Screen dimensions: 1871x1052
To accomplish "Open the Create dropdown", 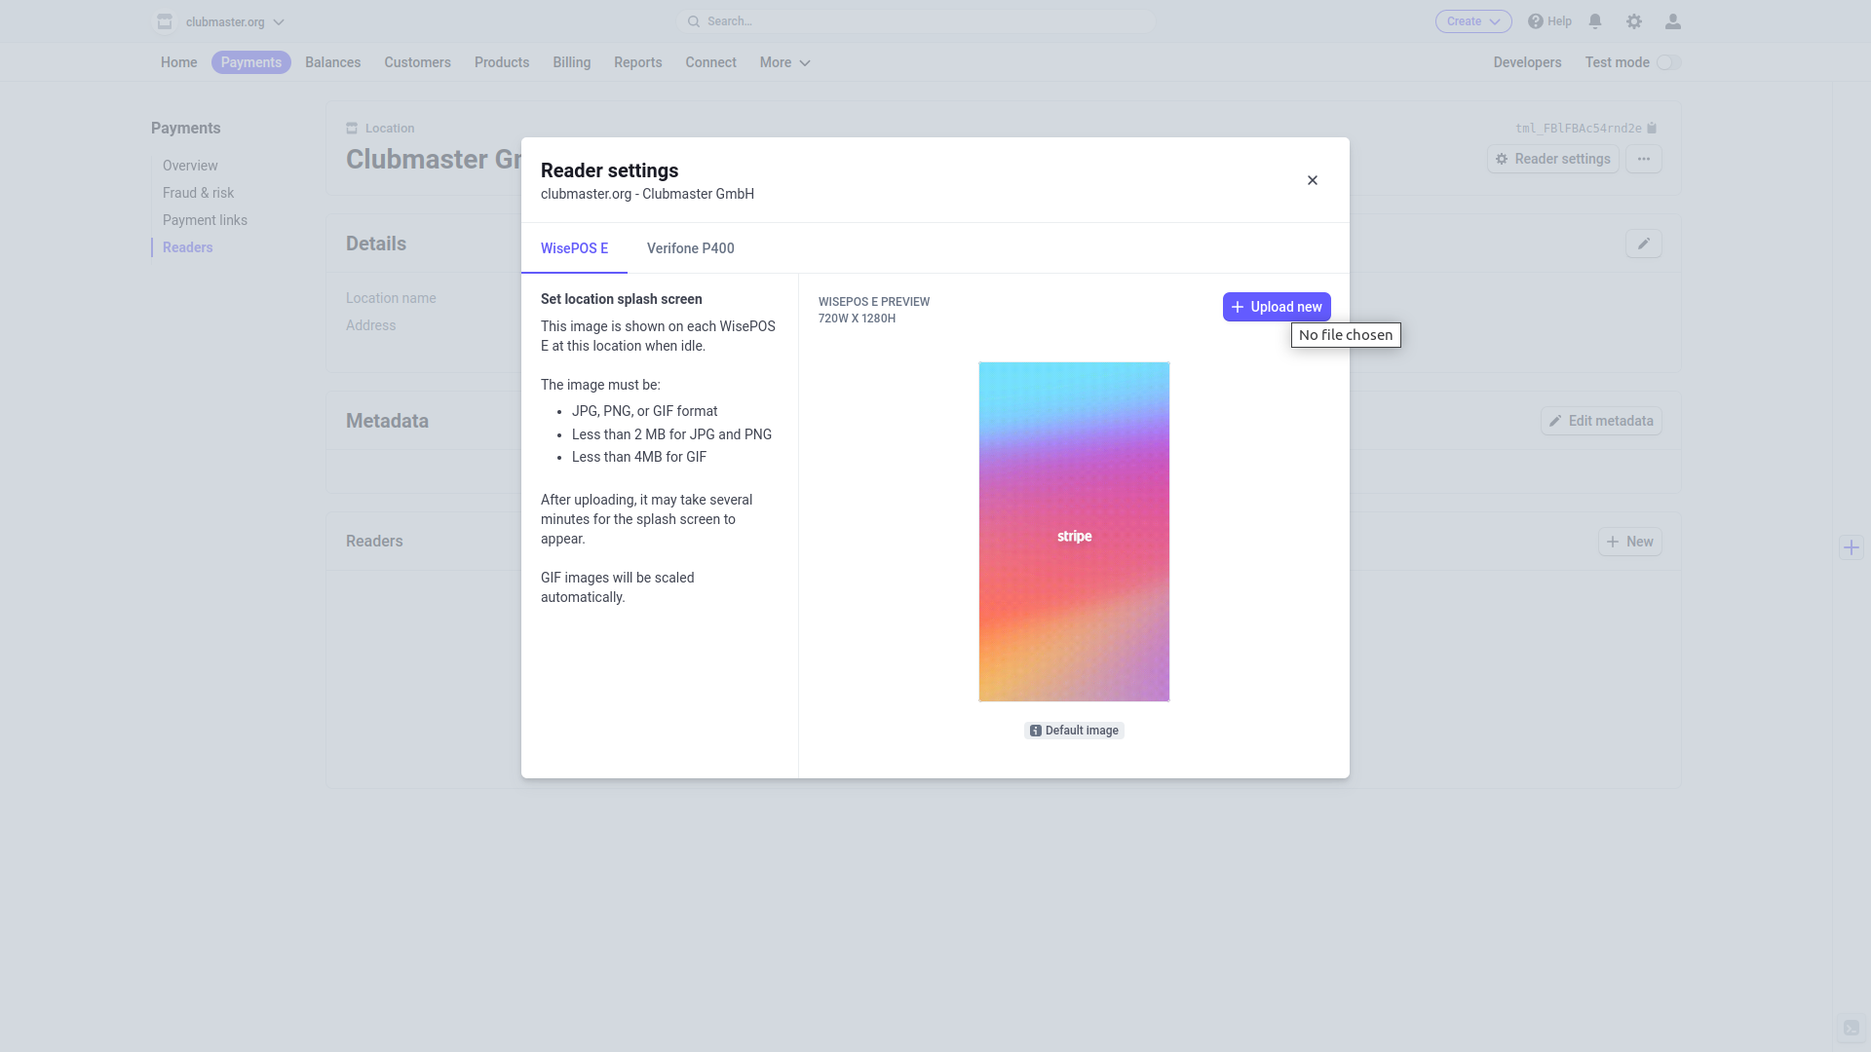I will (1472, 21).
